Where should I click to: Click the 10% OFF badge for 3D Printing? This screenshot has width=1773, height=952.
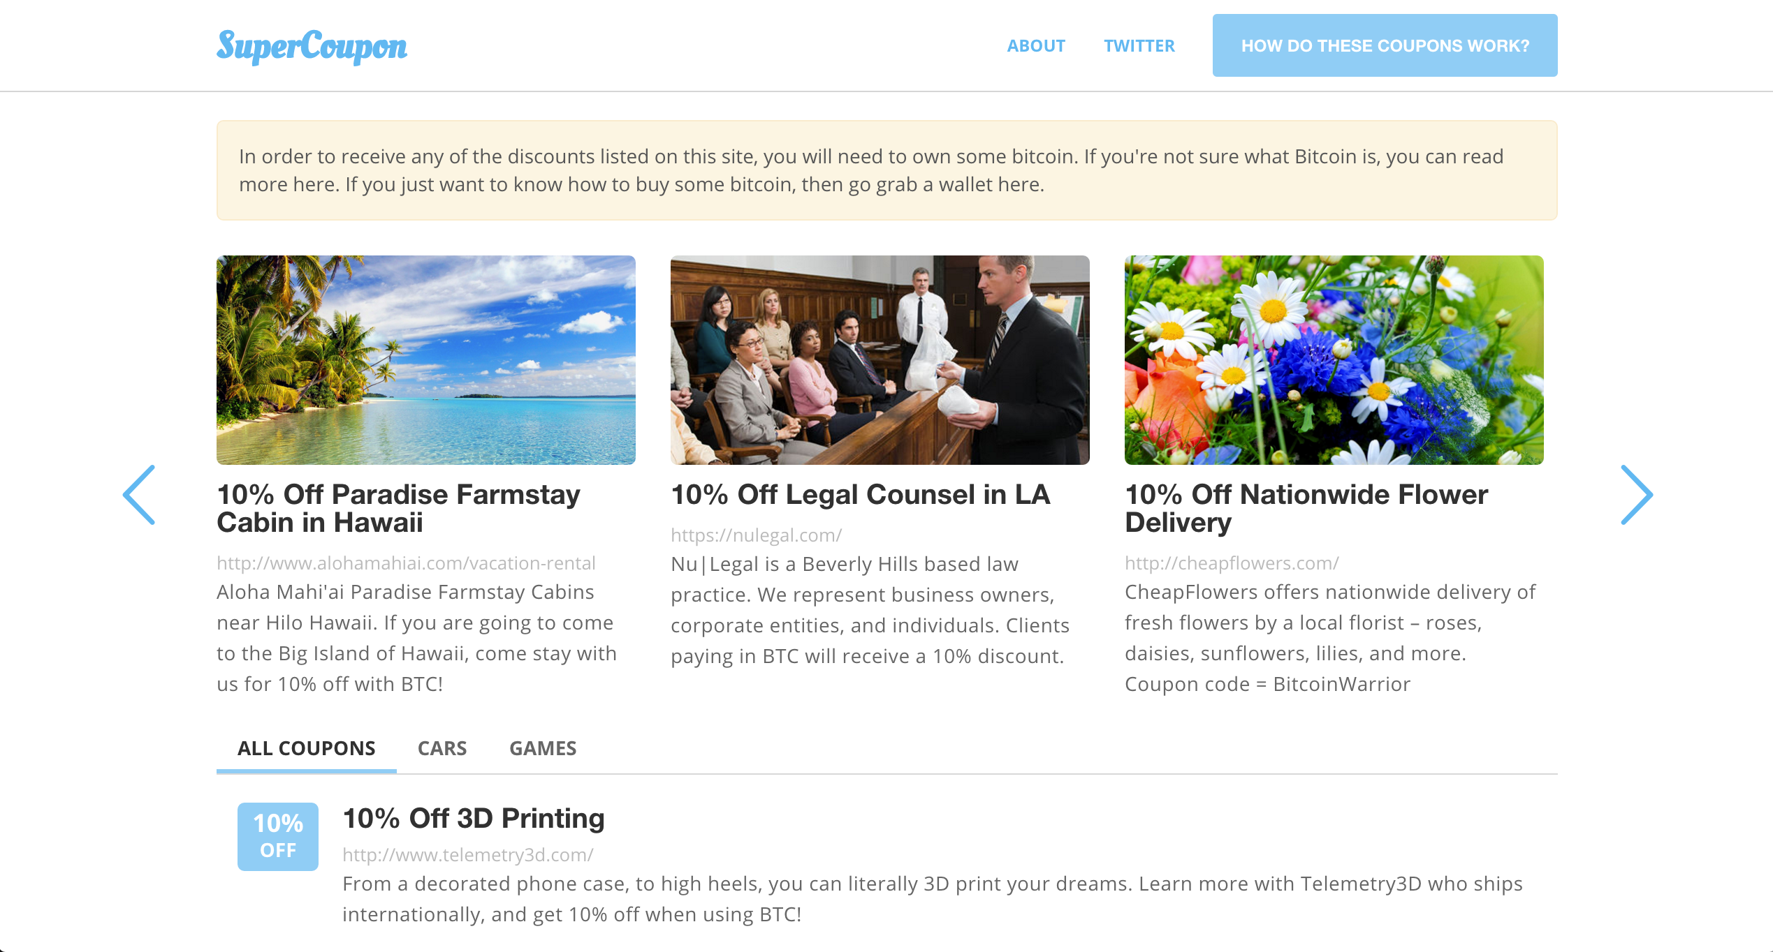pyautogui.click(x=278, y=836)
